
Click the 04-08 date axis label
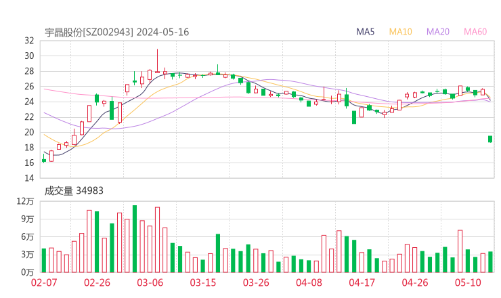pyautogui.click(x=309, y=282)
